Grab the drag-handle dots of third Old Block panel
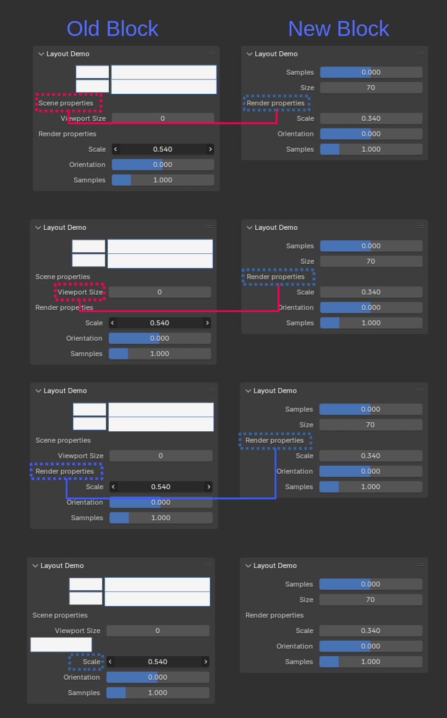Viewport: 447px width, 718px height. coord(211,390)
